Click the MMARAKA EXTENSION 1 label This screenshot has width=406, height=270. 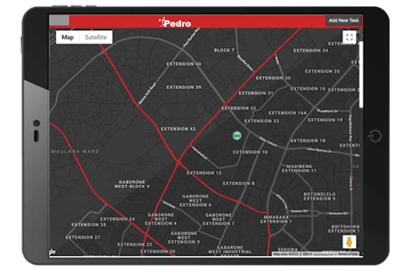[x=276, y=219]
